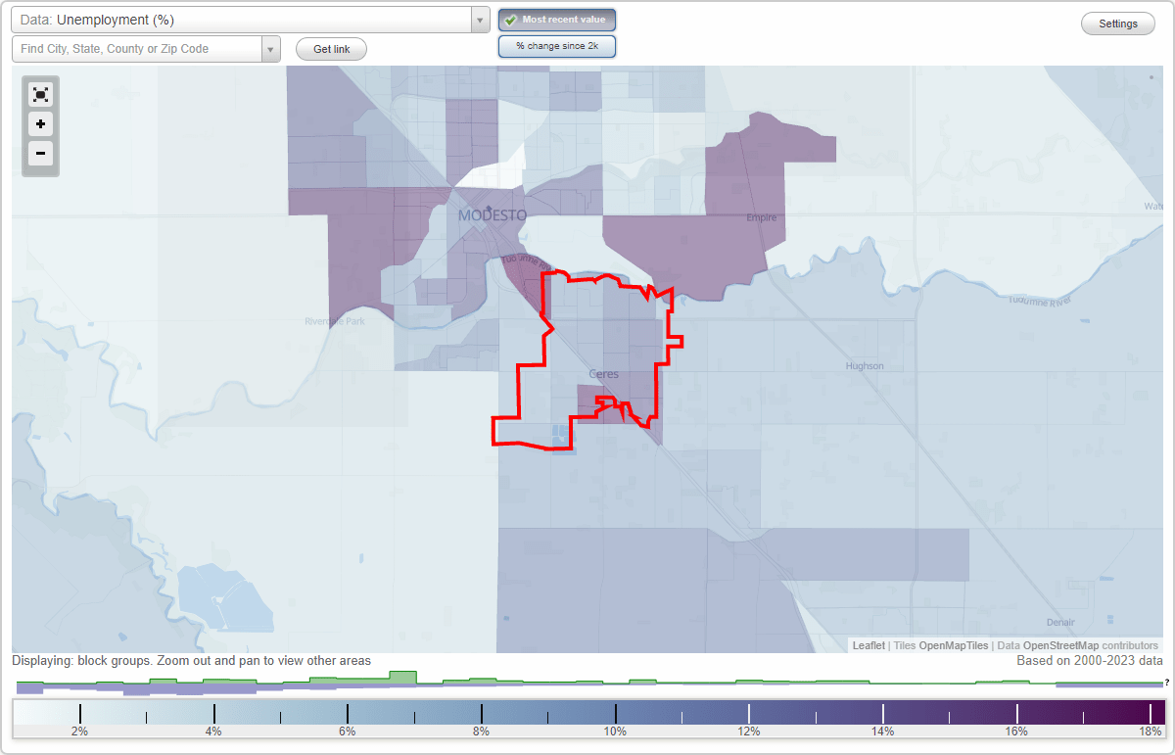
Task: Open the Settings panel
Action: (1117, 23)
